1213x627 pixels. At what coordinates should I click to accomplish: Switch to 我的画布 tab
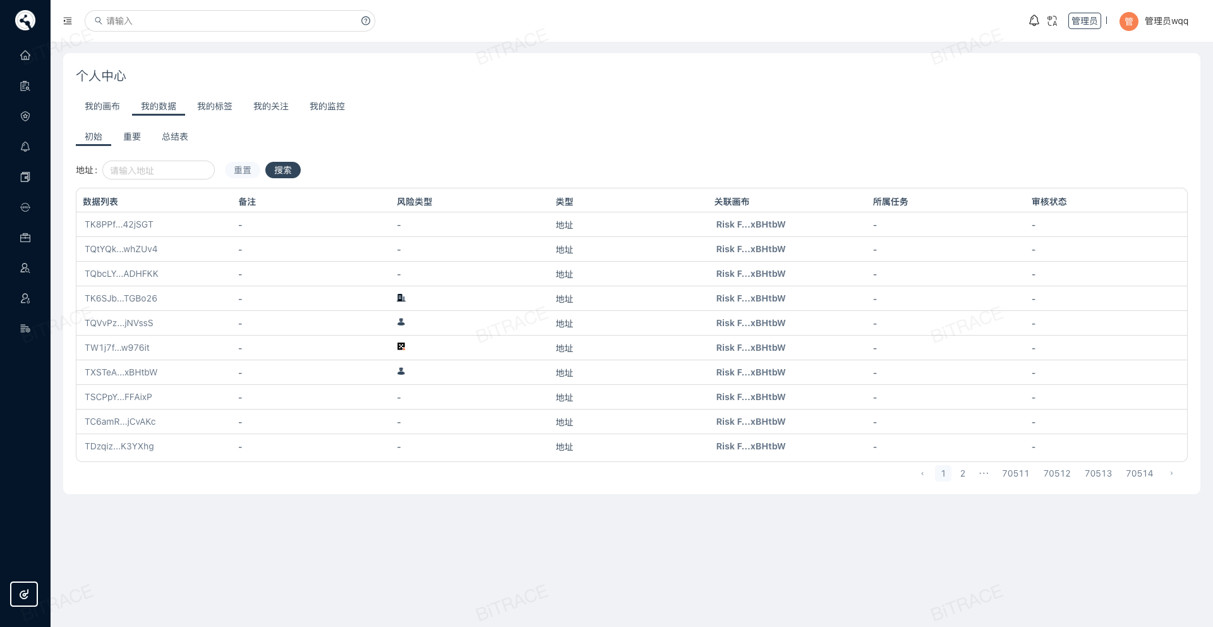pos(102,106)
